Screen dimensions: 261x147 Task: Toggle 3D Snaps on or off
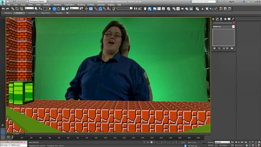(96, 9)
